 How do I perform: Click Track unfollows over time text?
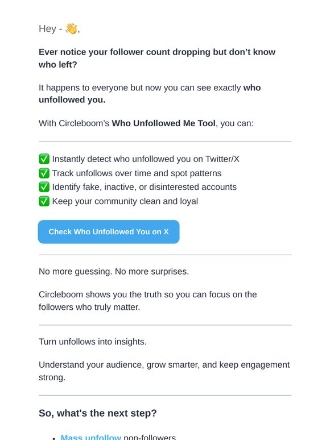(137, 173)
